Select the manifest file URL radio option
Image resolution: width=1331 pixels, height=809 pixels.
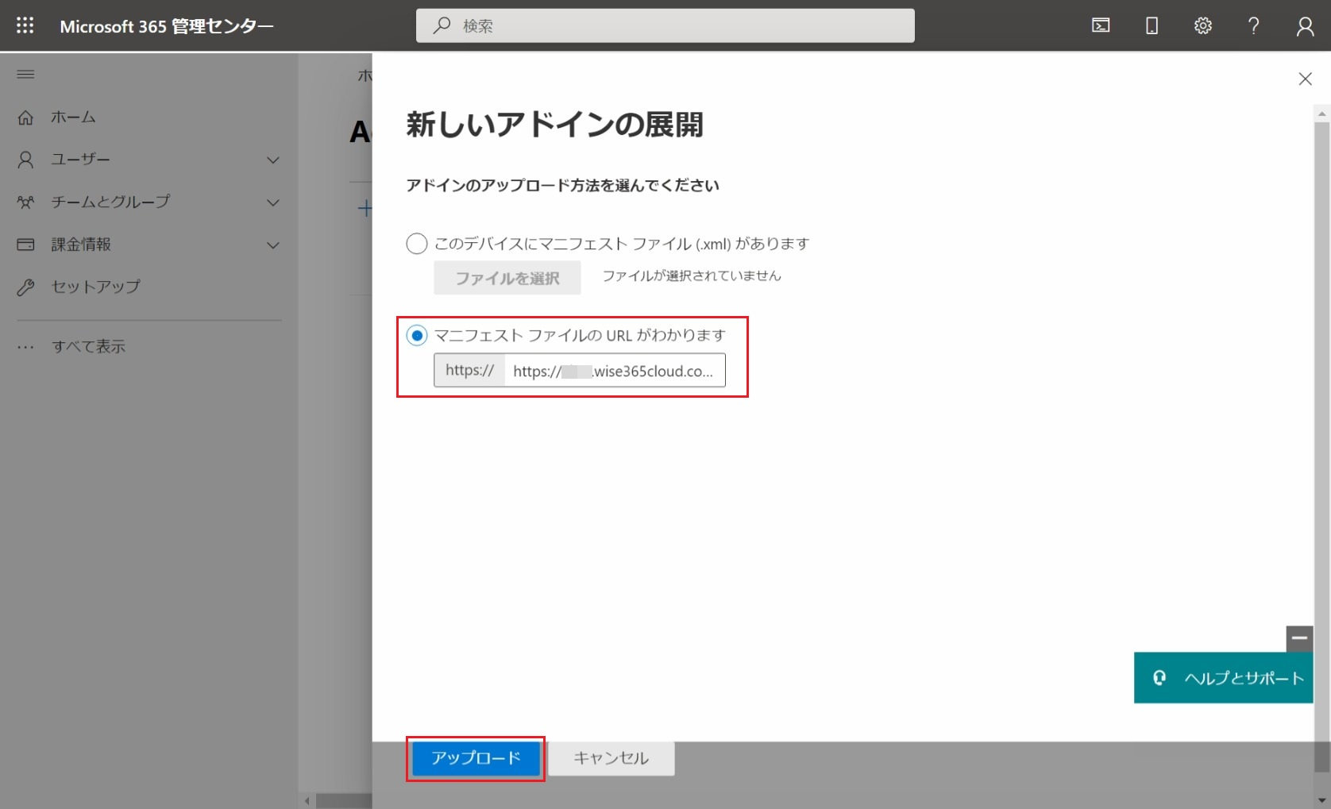coord(417,336)
